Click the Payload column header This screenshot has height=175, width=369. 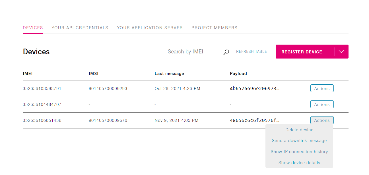point(238,74)
